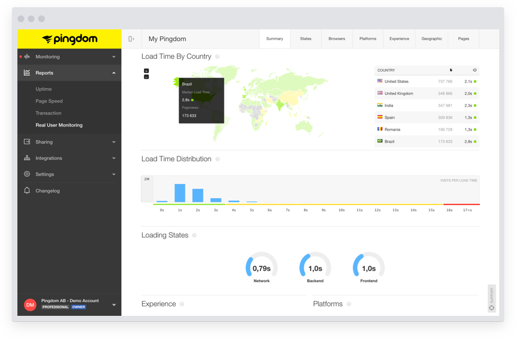Click the United States flag icon
This screenshot has height=338, width=516.
(380, 81)
